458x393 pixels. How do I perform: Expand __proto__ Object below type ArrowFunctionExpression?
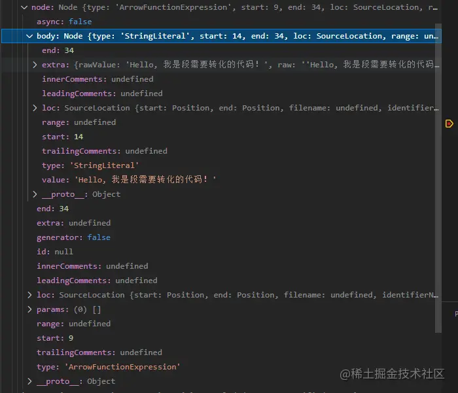(x=29, y=381)
